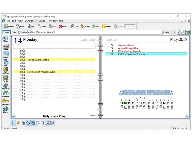Screen dimensions: 192x144
Task: Open the Options menu
Action: [43, 21]
